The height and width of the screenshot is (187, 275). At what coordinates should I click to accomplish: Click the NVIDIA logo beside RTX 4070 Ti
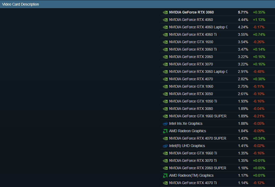point(165,183)
